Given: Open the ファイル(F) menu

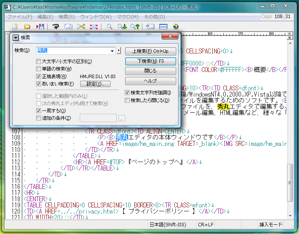Looking at the screenshot, I should [20, 17].
